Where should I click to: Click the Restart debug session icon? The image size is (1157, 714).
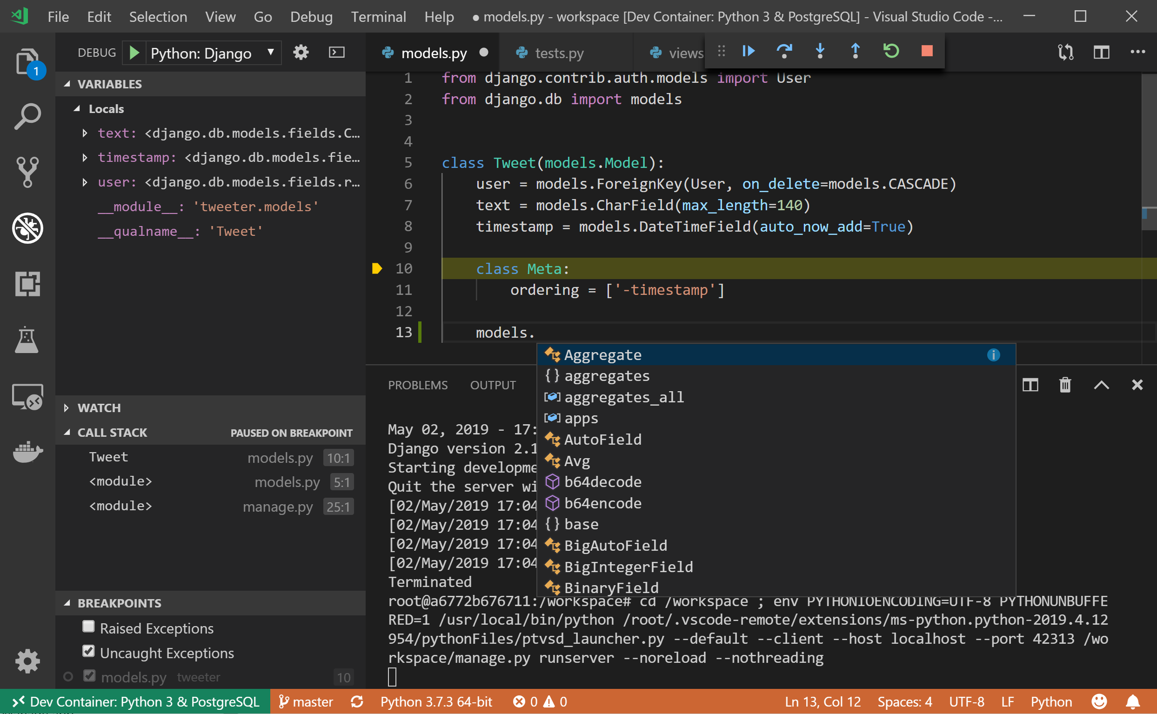892,52
